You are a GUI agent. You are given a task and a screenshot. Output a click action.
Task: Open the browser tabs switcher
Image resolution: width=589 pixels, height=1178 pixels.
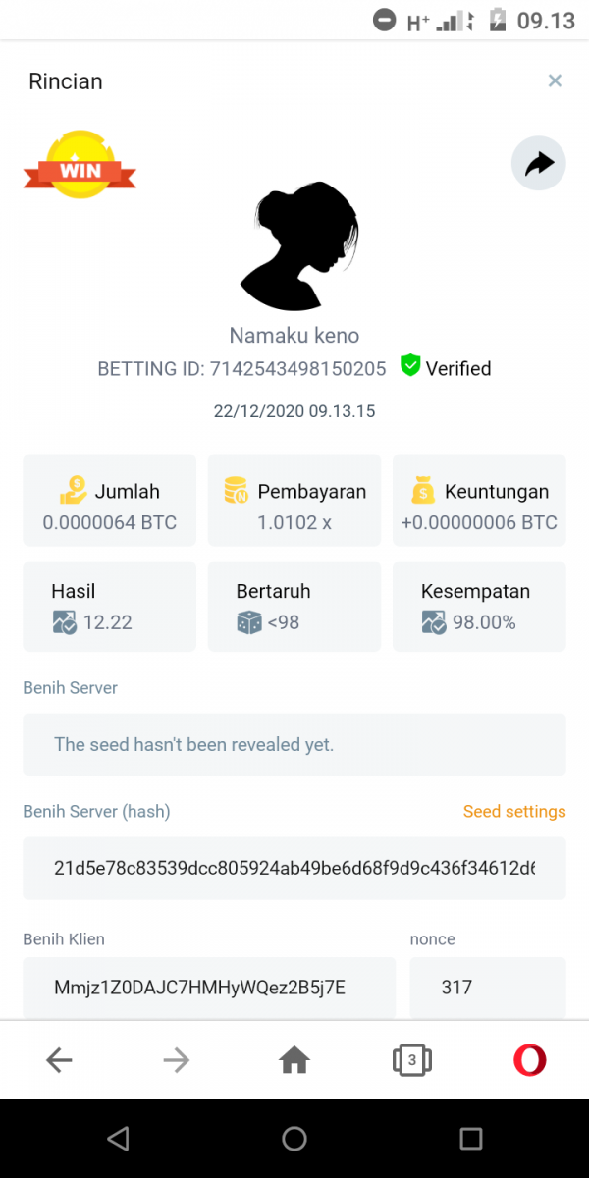412,1060
